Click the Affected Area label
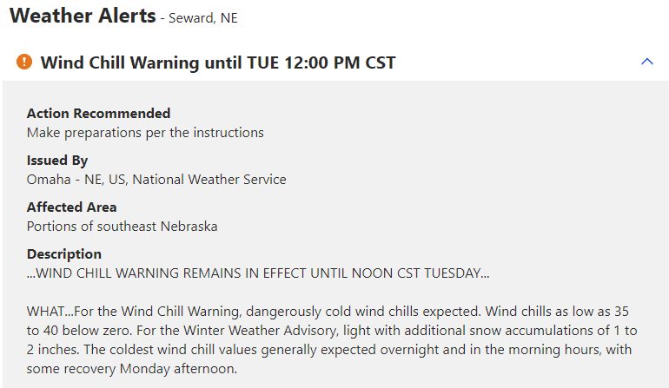This screenshot has width=669, height=388. click(71, 207)
